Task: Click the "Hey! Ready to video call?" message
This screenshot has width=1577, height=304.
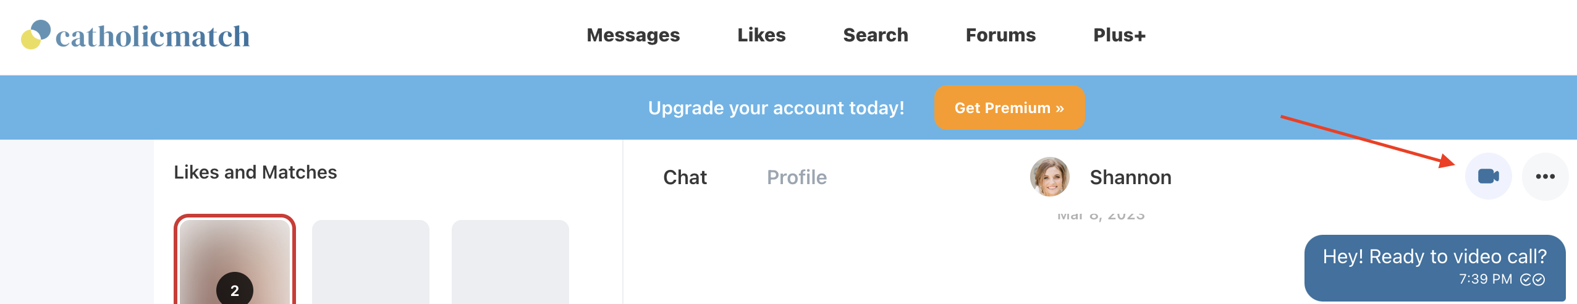Action: pyautogui.click(x=1434, y=257)
